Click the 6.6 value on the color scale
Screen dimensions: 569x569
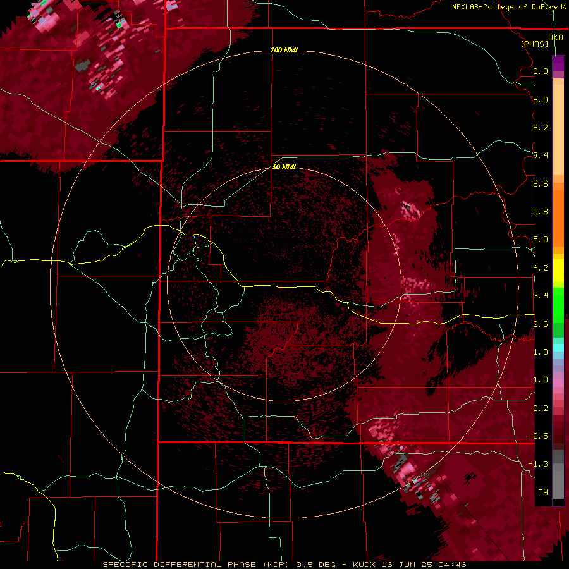(x=541, y=183)
